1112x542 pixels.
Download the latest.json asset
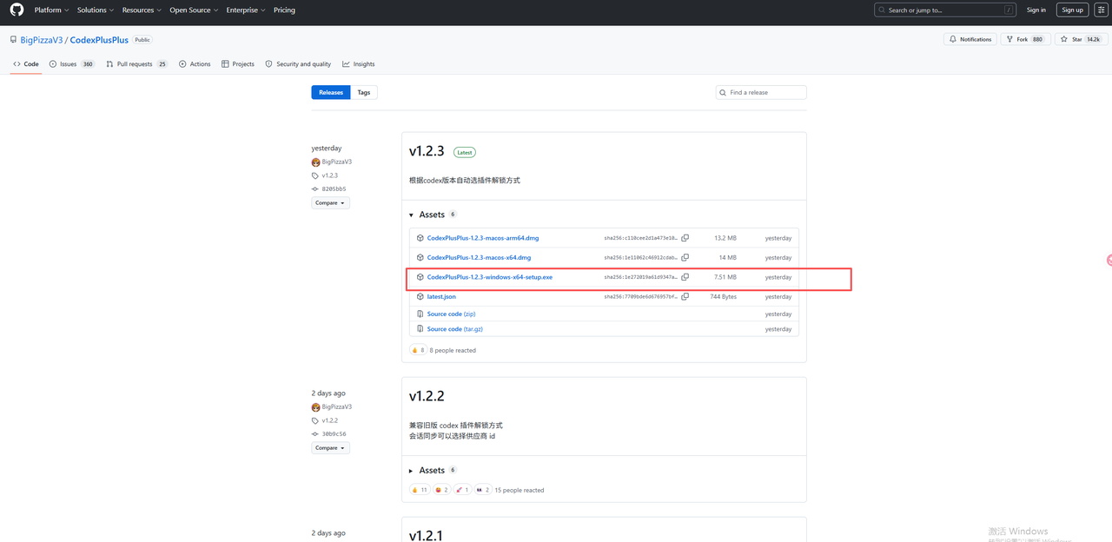(x=441, y=297)
